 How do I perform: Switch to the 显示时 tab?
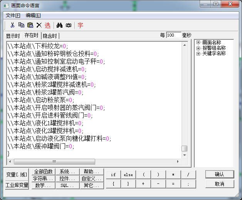pos(13,36)
